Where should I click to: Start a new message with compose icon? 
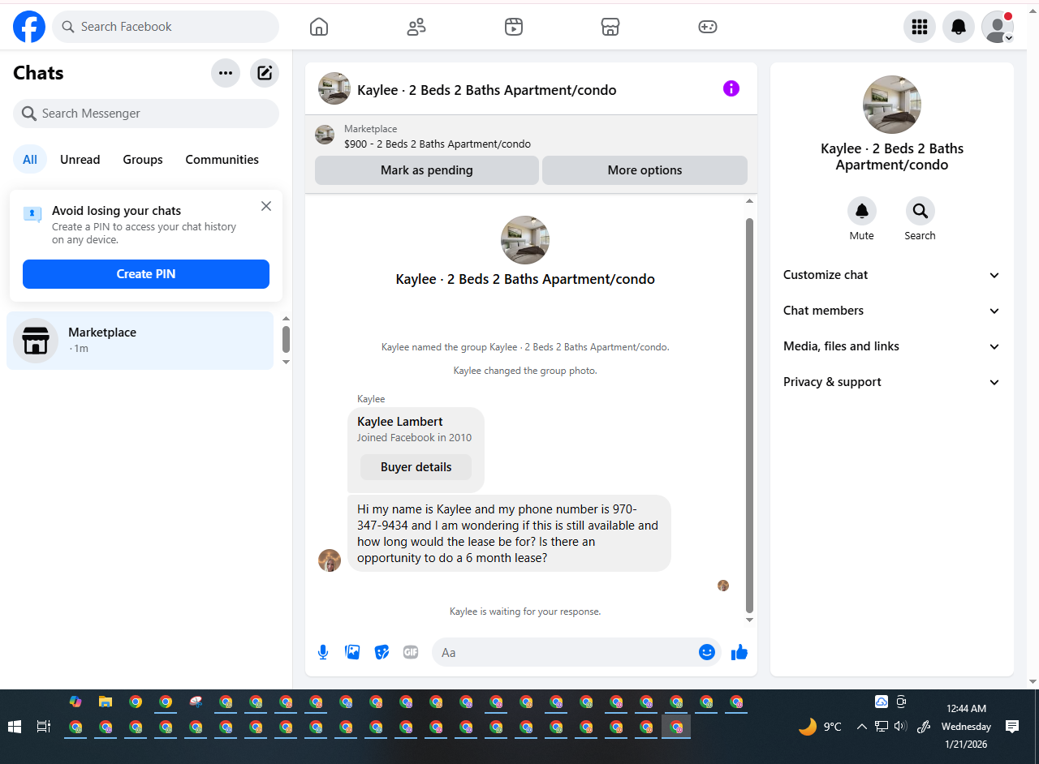point(265,73)
